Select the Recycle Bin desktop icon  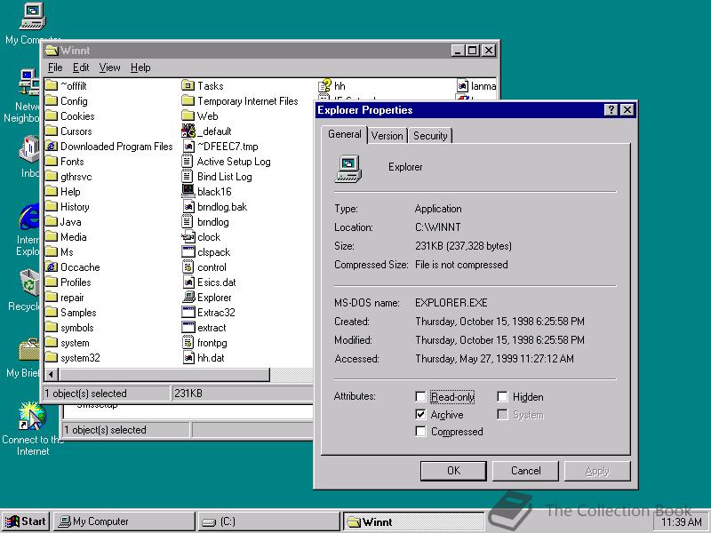coord(29,284)
